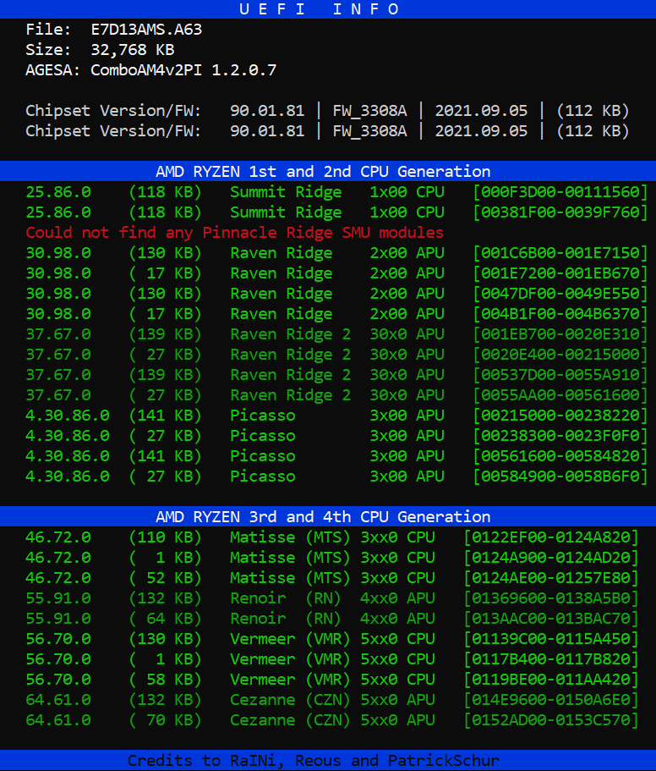Select Cezanne address [0152AD00-0153C570]

pyautogui.click(x=551, y=720)
